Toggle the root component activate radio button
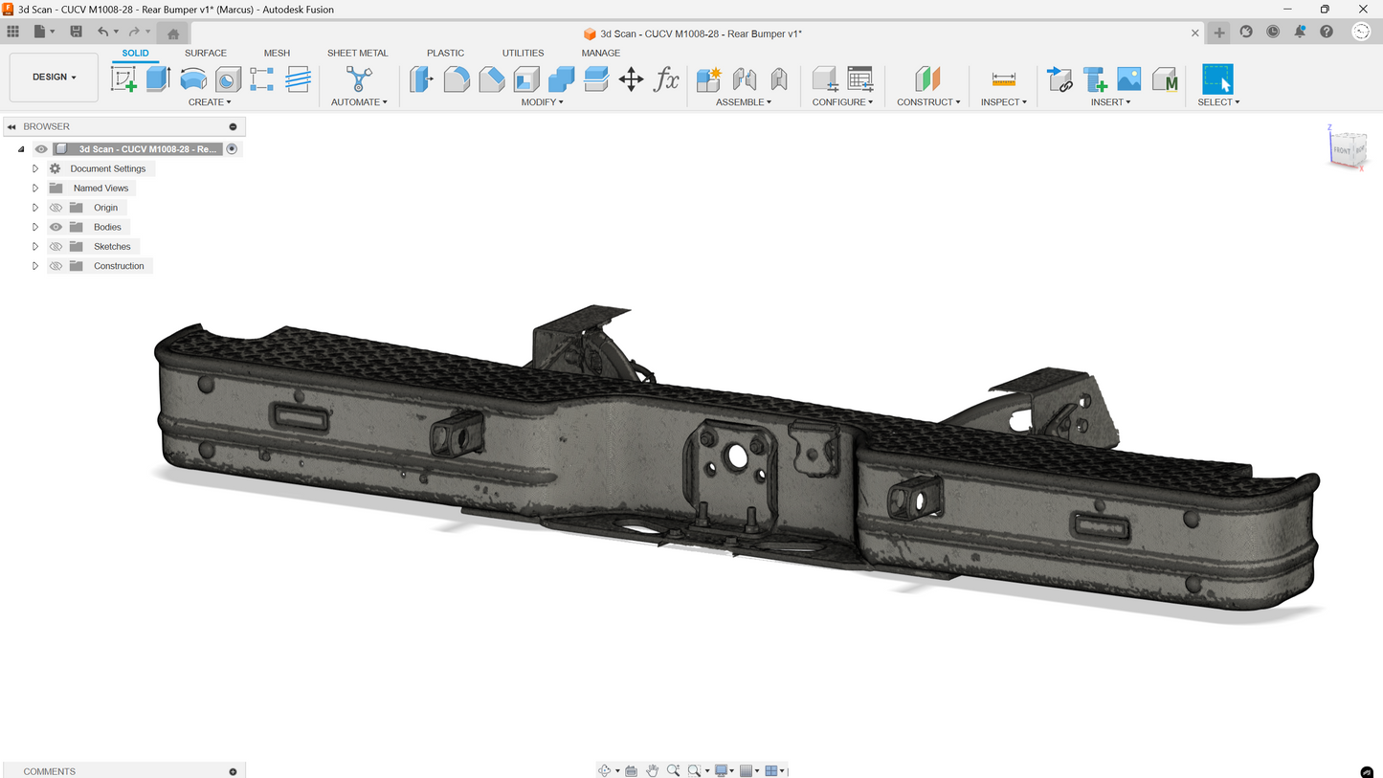The height and width of the screenshot is (778, 1383). (232, 149)
